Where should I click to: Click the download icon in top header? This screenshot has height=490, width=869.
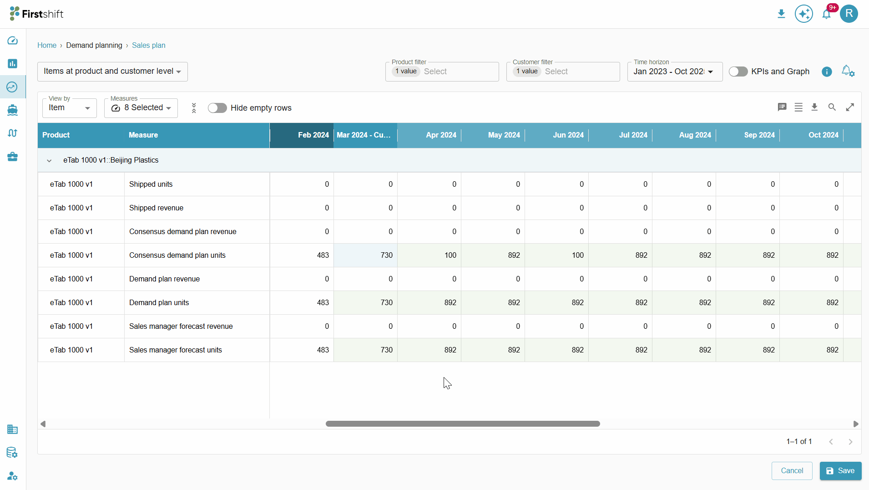tap(781, 14)
